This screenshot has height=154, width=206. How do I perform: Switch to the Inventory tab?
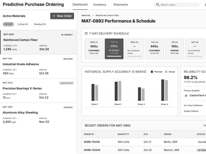coord(100,5)
